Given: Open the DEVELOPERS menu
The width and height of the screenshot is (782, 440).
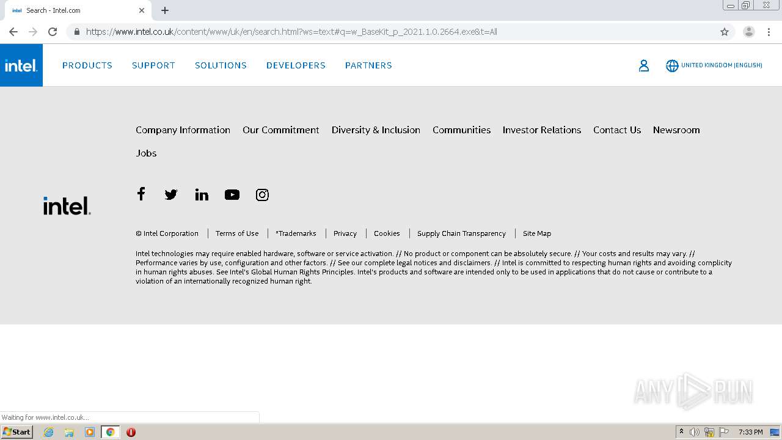Looking at the screenshot, I should click(296, 65).
